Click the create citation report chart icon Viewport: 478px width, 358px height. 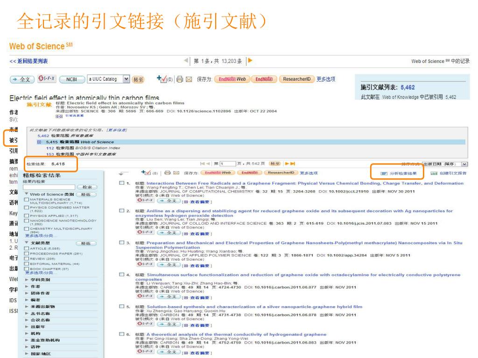click(434, 173)
